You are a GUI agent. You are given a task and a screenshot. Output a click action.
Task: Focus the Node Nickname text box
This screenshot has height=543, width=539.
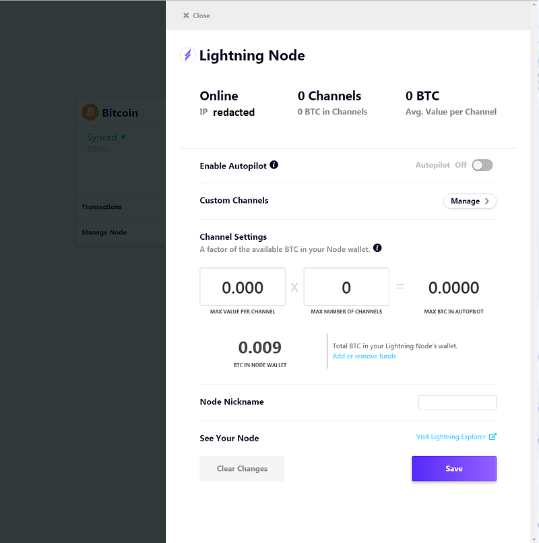click(457, 402)
